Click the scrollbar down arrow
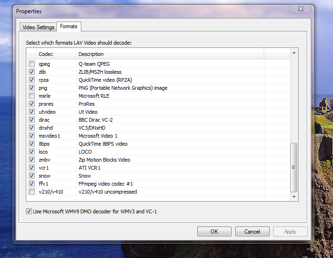333x258 pixels. click(294, 196)
